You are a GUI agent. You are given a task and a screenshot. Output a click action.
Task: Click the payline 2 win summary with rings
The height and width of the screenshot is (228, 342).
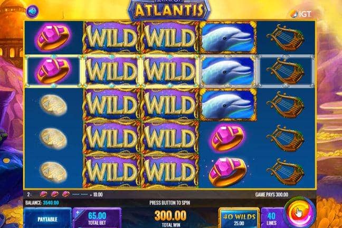pyautogui.click(x=65, y=194)
